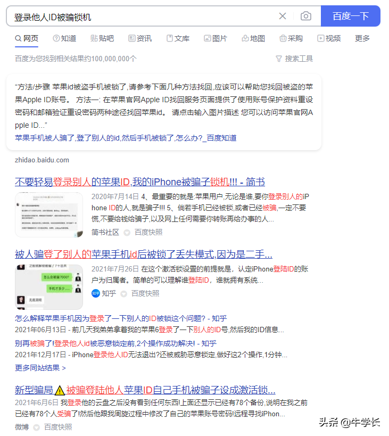Viewport: 389px width, 436px height.
Task: Open 不要轻易登录别人的苹果ID 简书 result
Action: (140, 182)
